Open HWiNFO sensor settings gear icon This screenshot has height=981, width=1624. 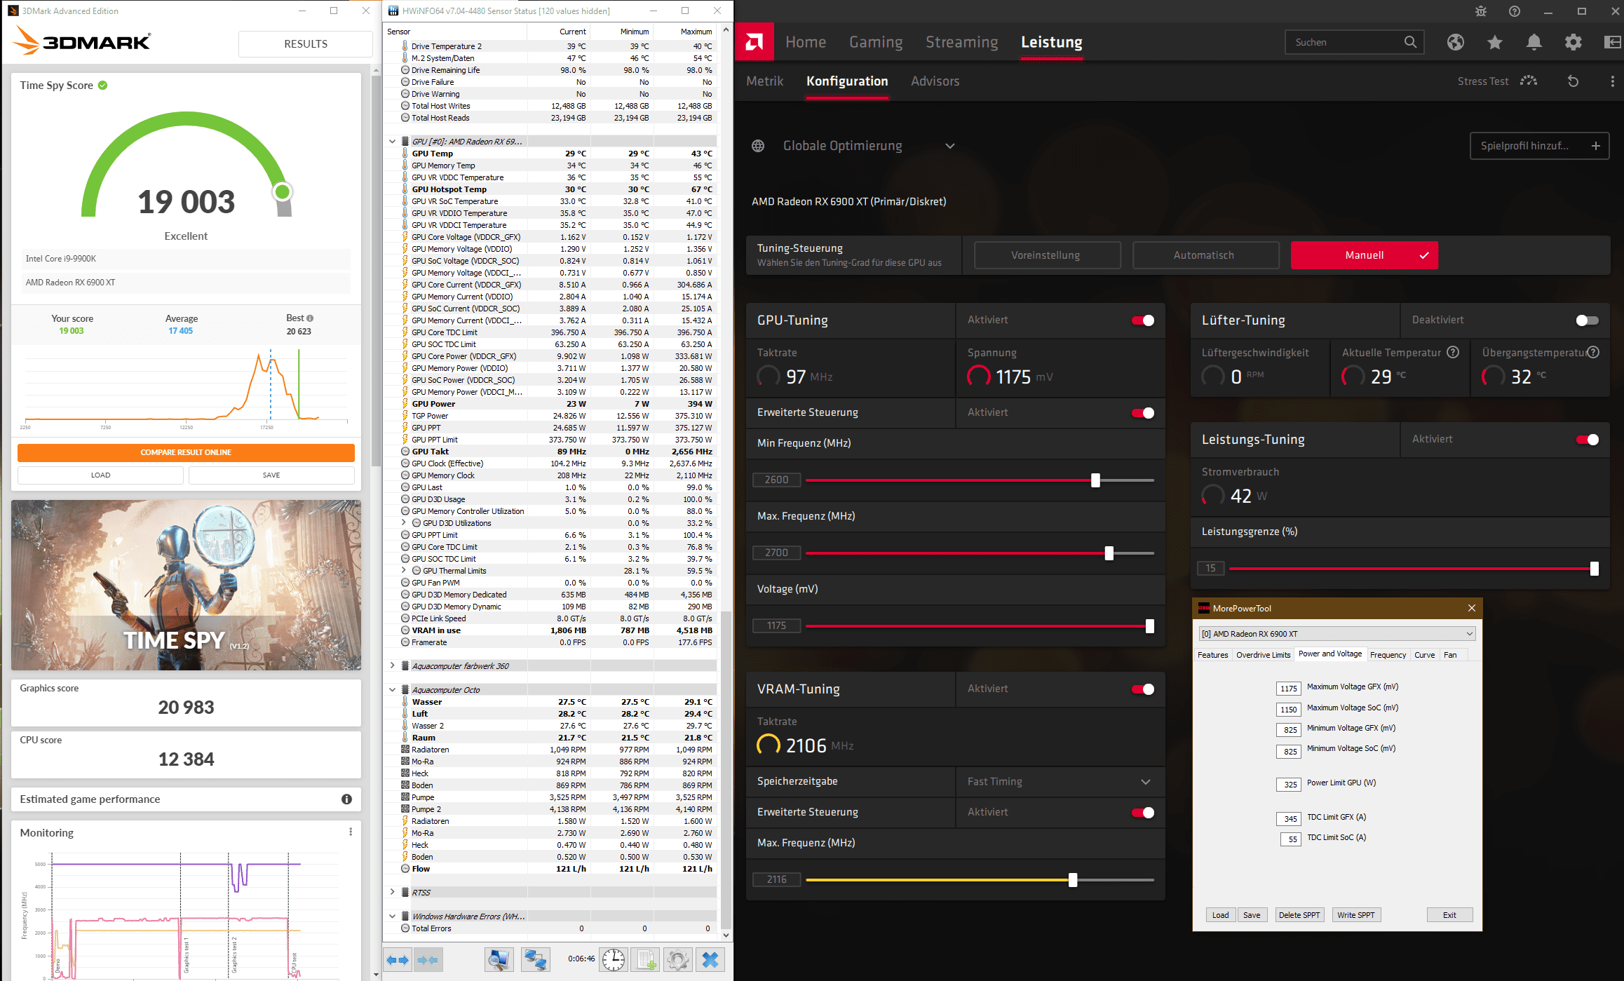(x=678, y=959)
